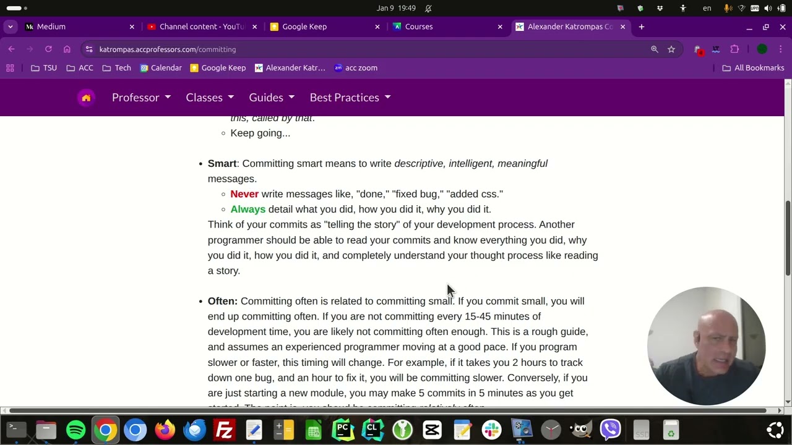View site information icon in the address bar
Viewport: 792px width, 445px height.
[89, 49]
